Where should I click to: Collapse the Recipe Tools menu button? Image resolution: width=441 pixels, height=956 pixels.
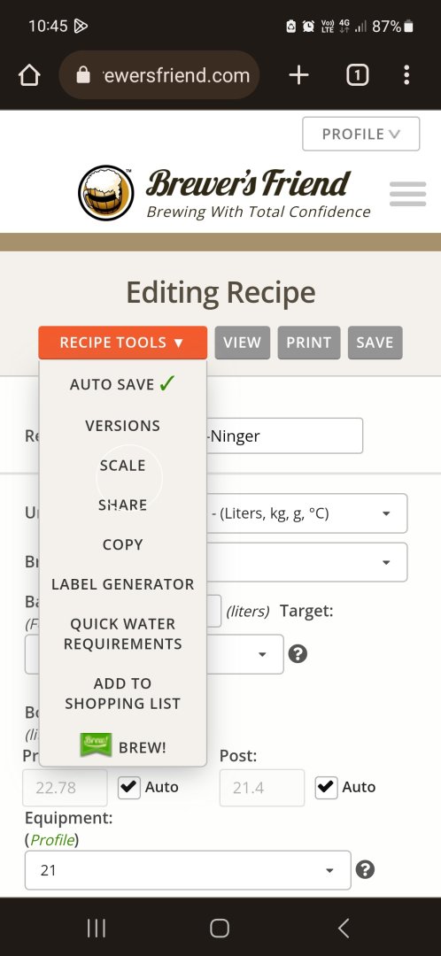pos(122,343)
